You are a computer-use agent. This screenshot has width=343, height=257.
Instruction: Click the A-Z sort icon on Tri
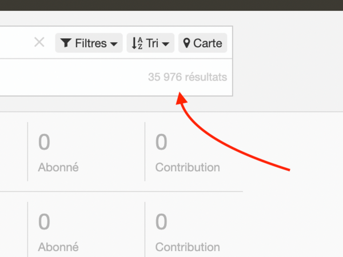point(137,43)
